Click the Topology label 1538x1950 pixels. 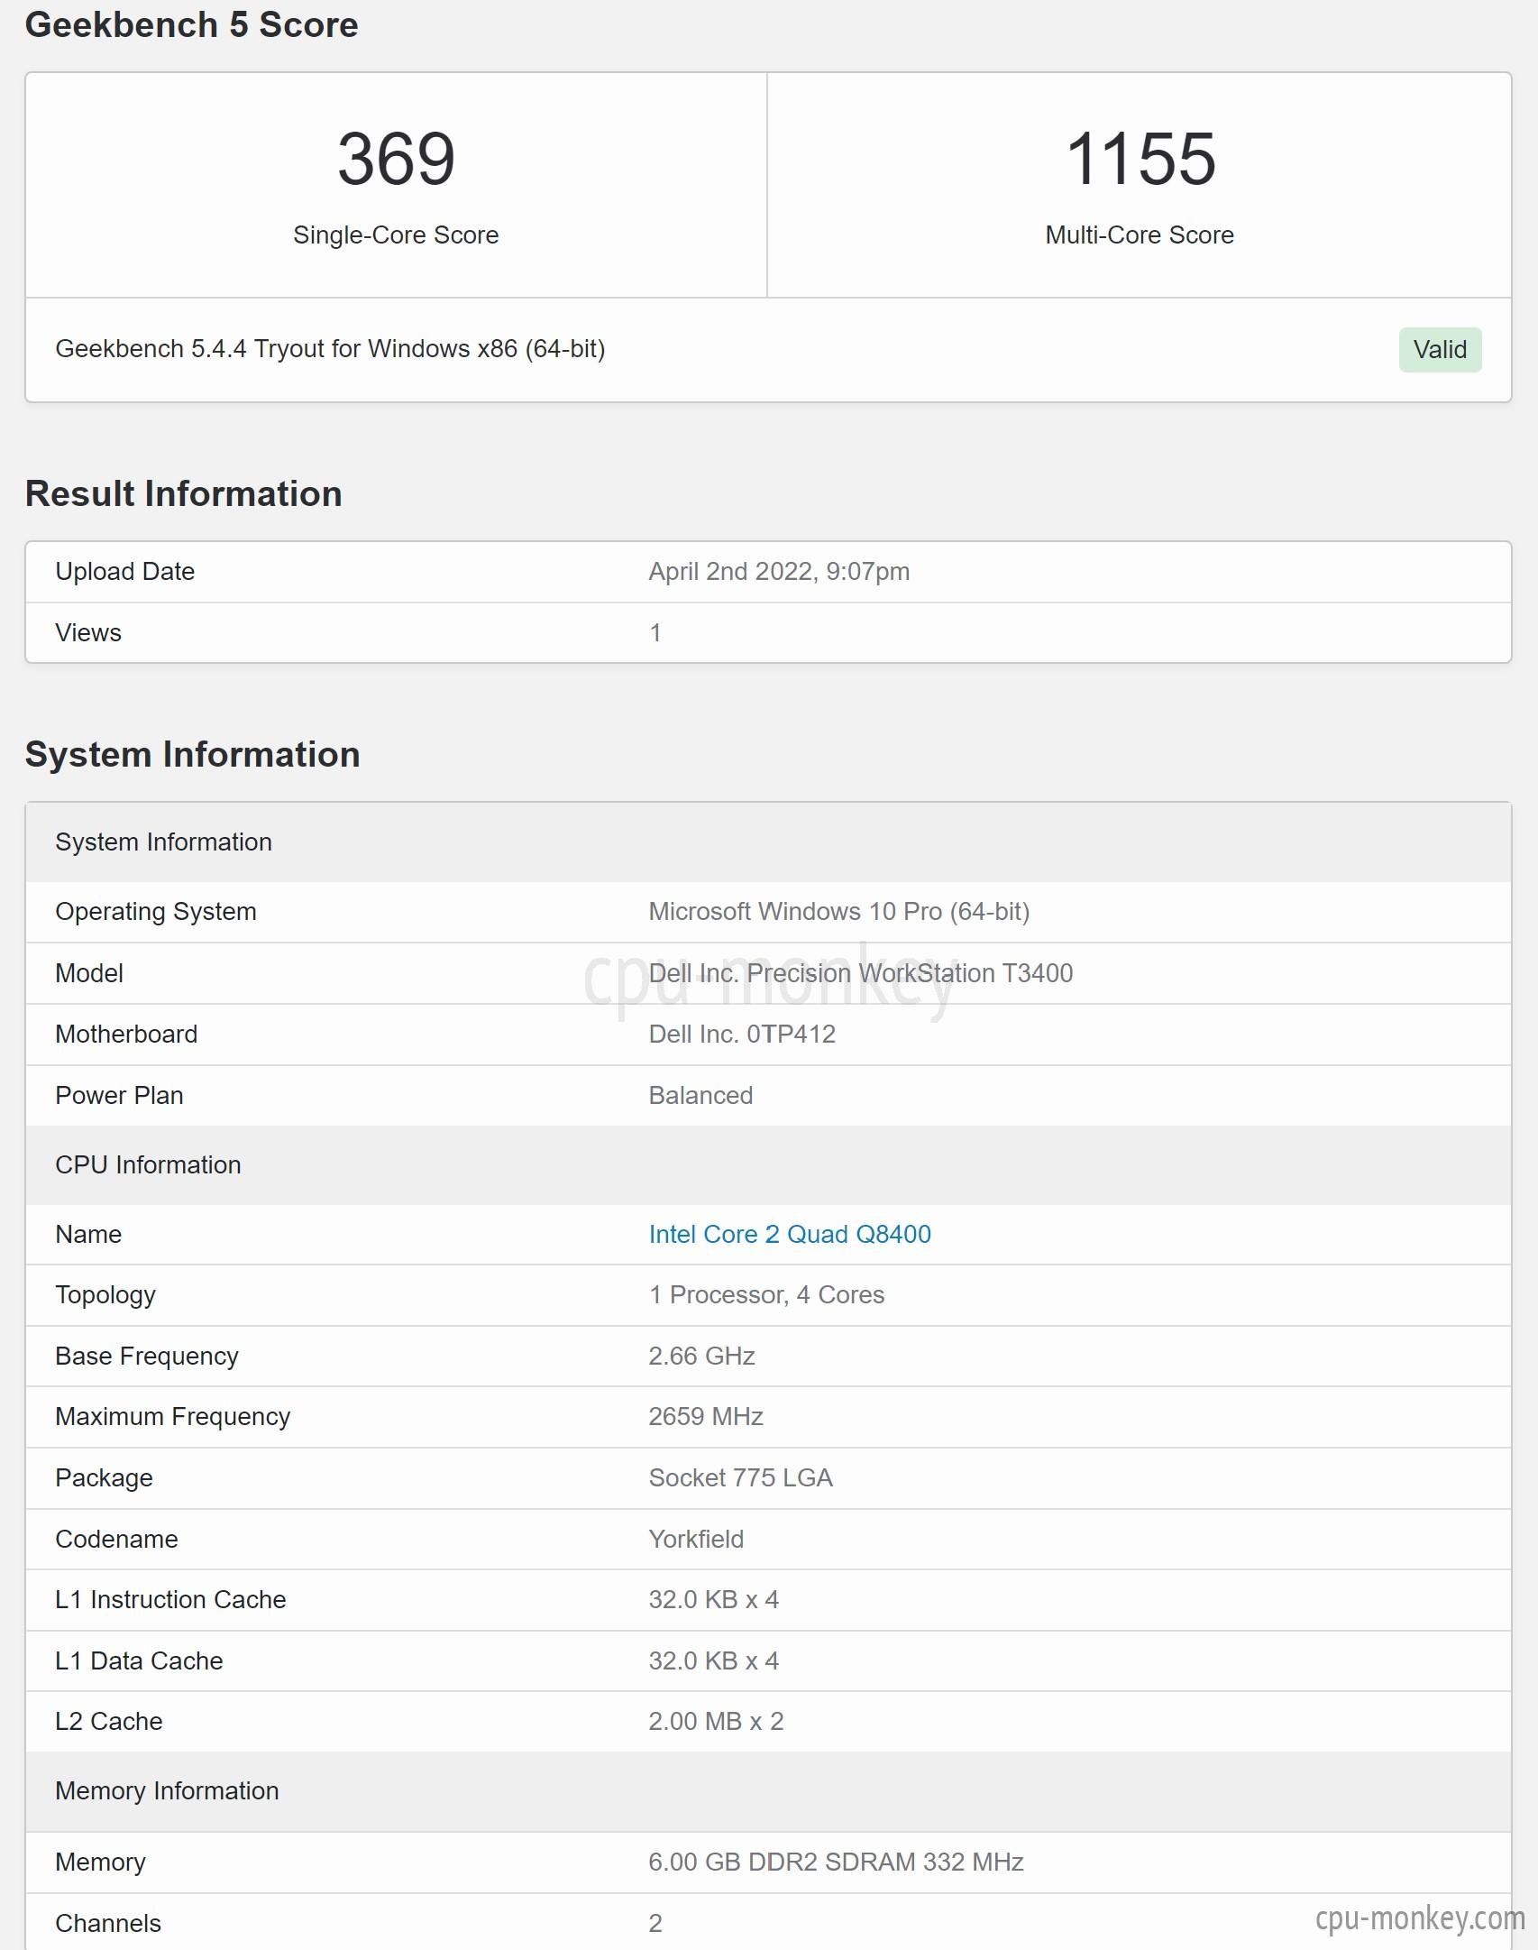coord(105,1295)
